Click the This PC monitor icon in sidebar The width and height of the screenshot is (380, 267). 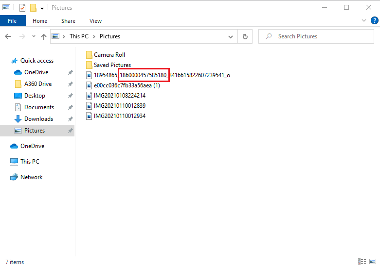(14, 162)
